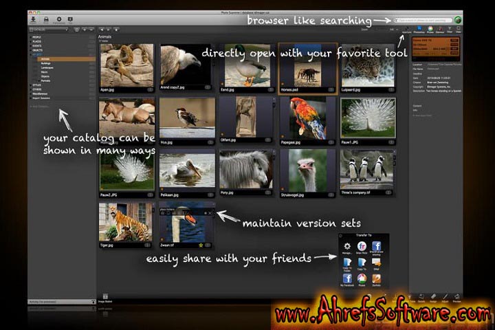Click the Image Basket icon at bottom
Image resolution: width=495 pixels, height=330 pixels.
click(x=105, y=298)
